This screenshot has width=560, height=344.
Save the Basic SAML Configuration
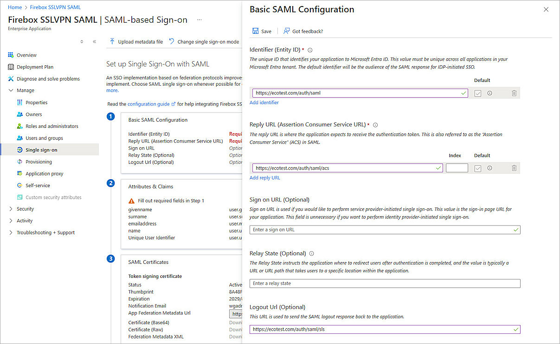(x=262, y=31)
